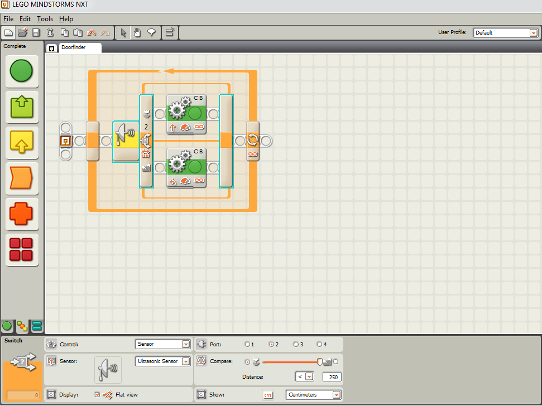Select Port 3 radio button
542x406 pixels.
(x=295, y=344)
